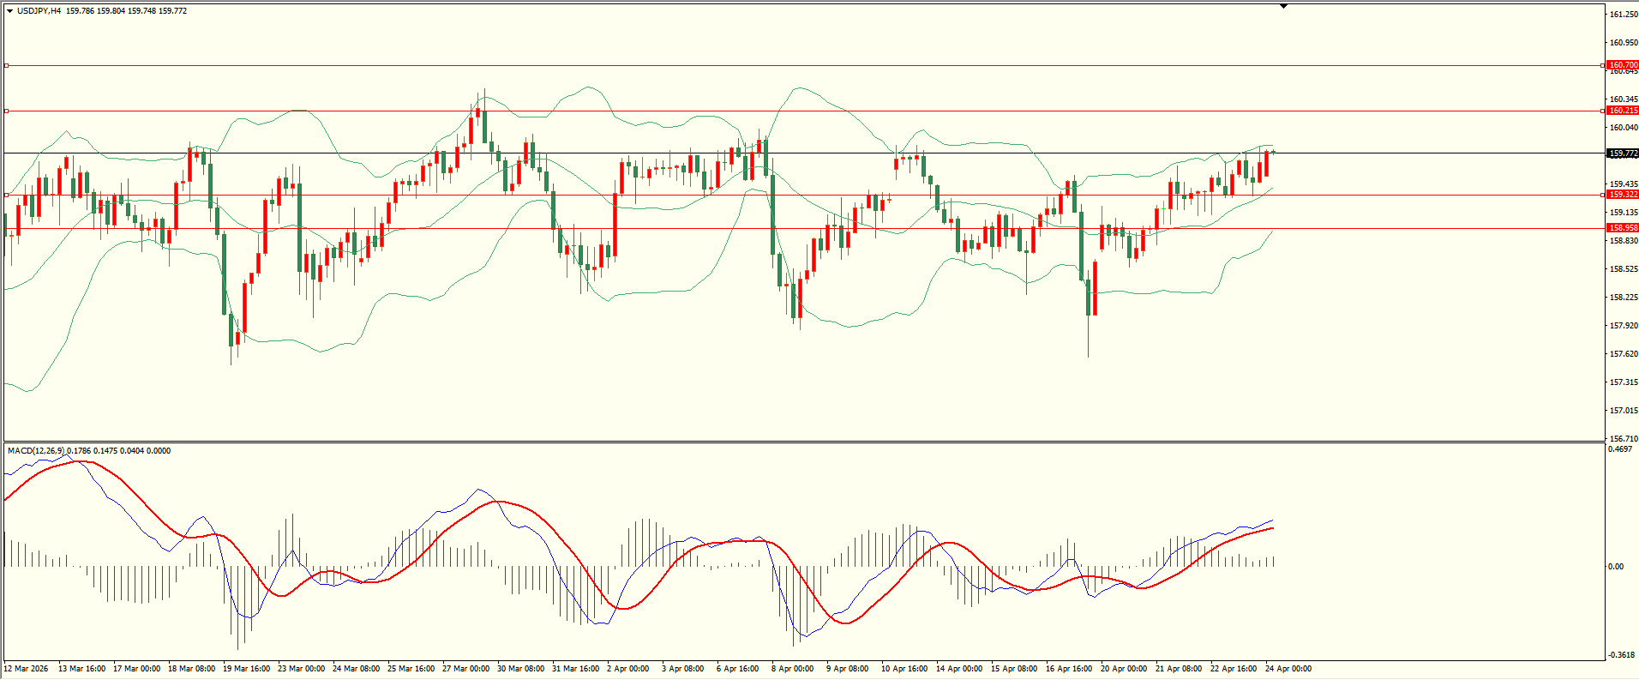Click the black 159.772 current price label
This screenshot has height=680, width=1639.
coord(1622,153)
